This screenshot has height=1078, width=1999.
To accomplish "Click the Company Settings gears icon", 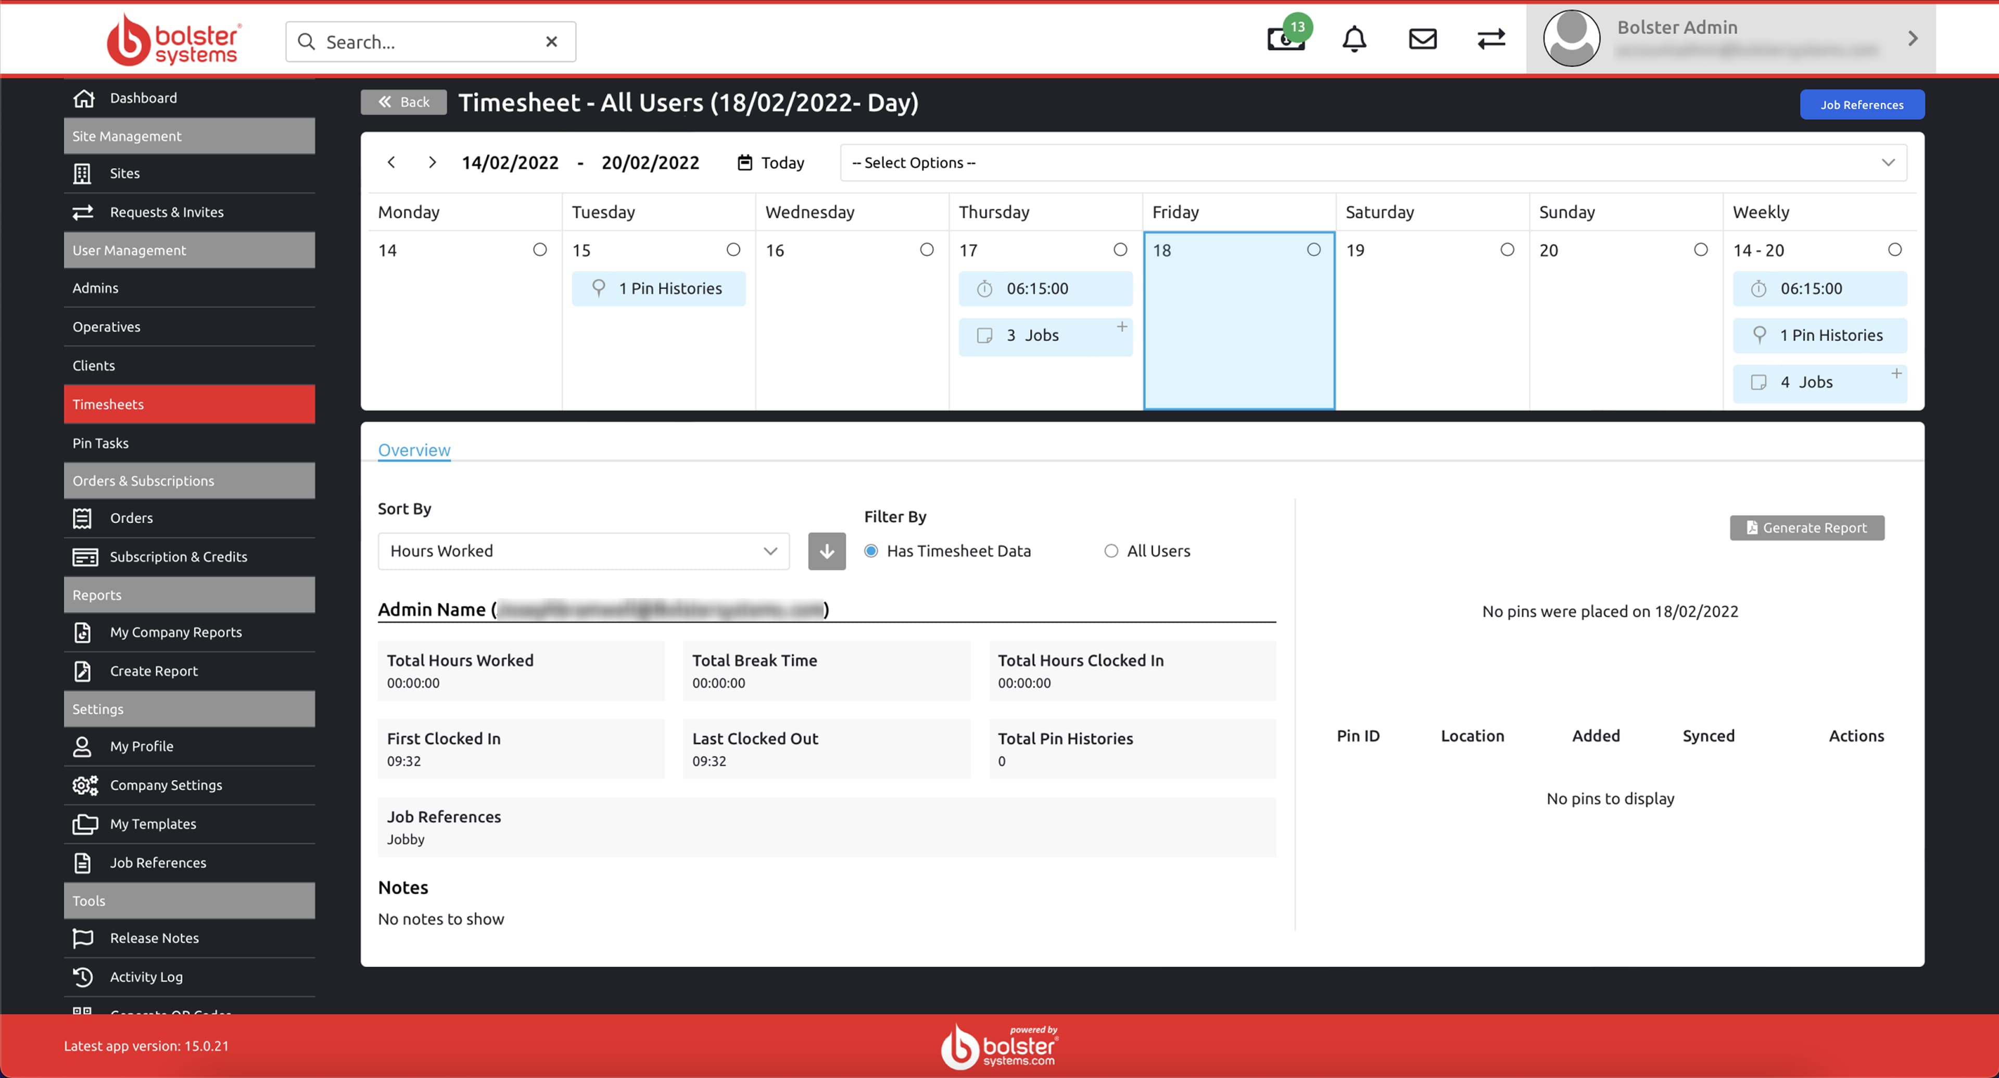I will point(84,785).
